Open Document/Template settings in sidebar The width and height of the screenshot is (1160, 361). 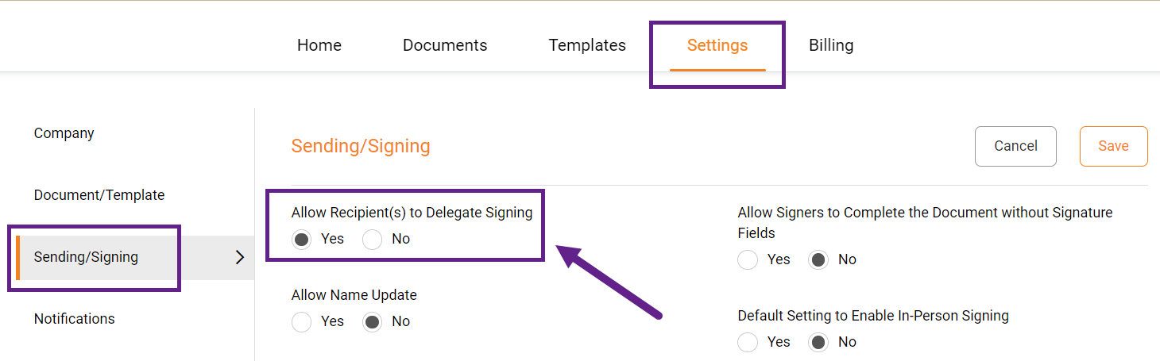click(x=99, y=195)
